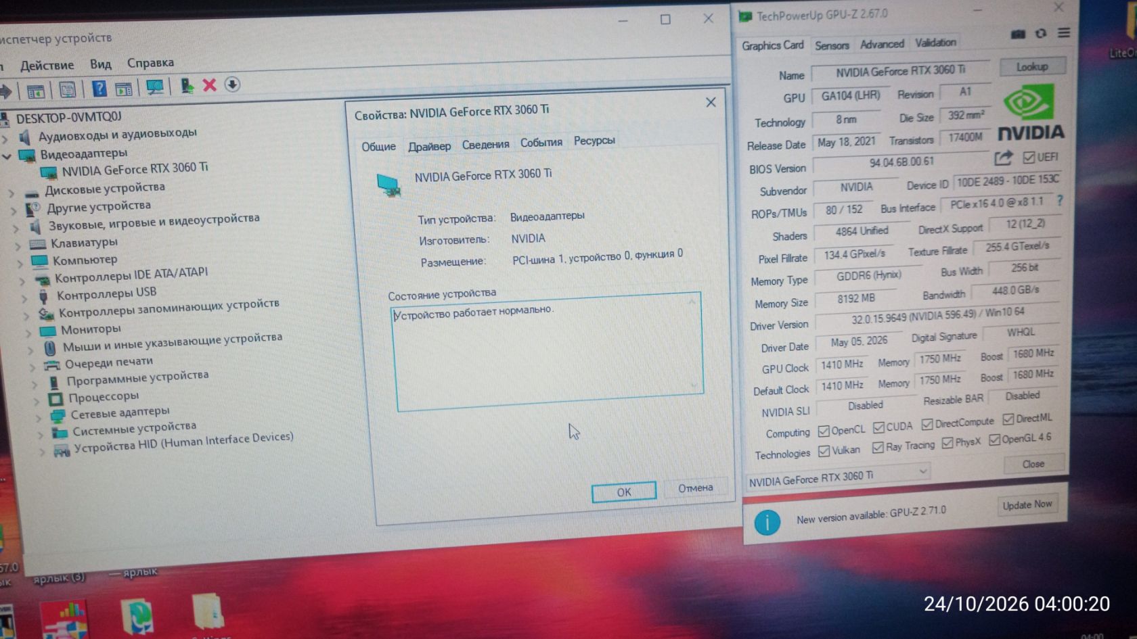Click the blue info icon in GPU-Z

767,522
